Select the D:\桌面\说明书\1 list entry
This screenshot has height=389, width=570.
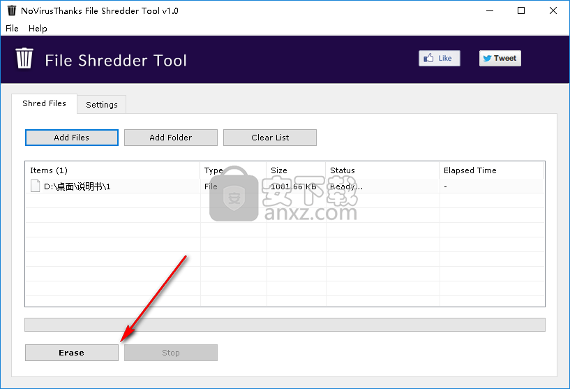[x=285, y=186]
